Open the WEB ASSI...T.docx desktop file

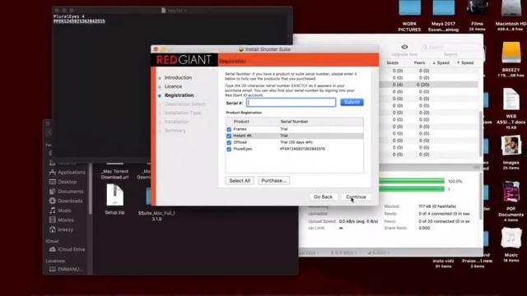click(511, 108)
